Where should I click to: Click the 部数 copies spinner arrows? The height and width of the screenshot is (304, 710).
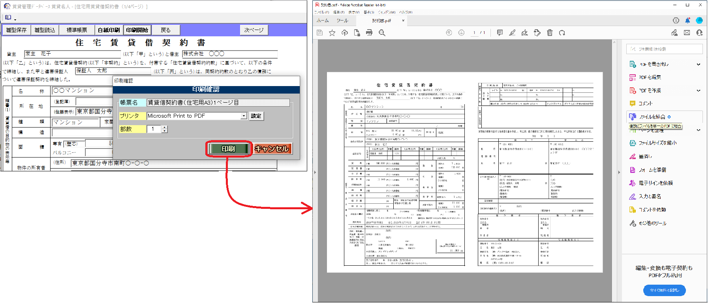coord(165,129)
